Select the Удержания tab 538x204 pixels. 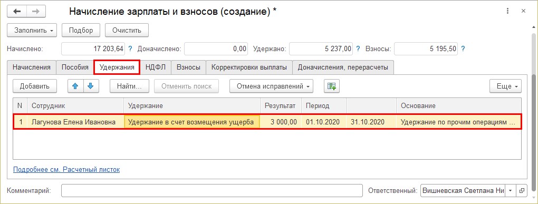pos(117,67)
